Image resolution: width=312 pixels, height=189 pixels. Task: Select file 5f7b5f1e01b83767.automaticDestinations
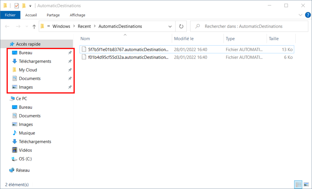point(128,50)
